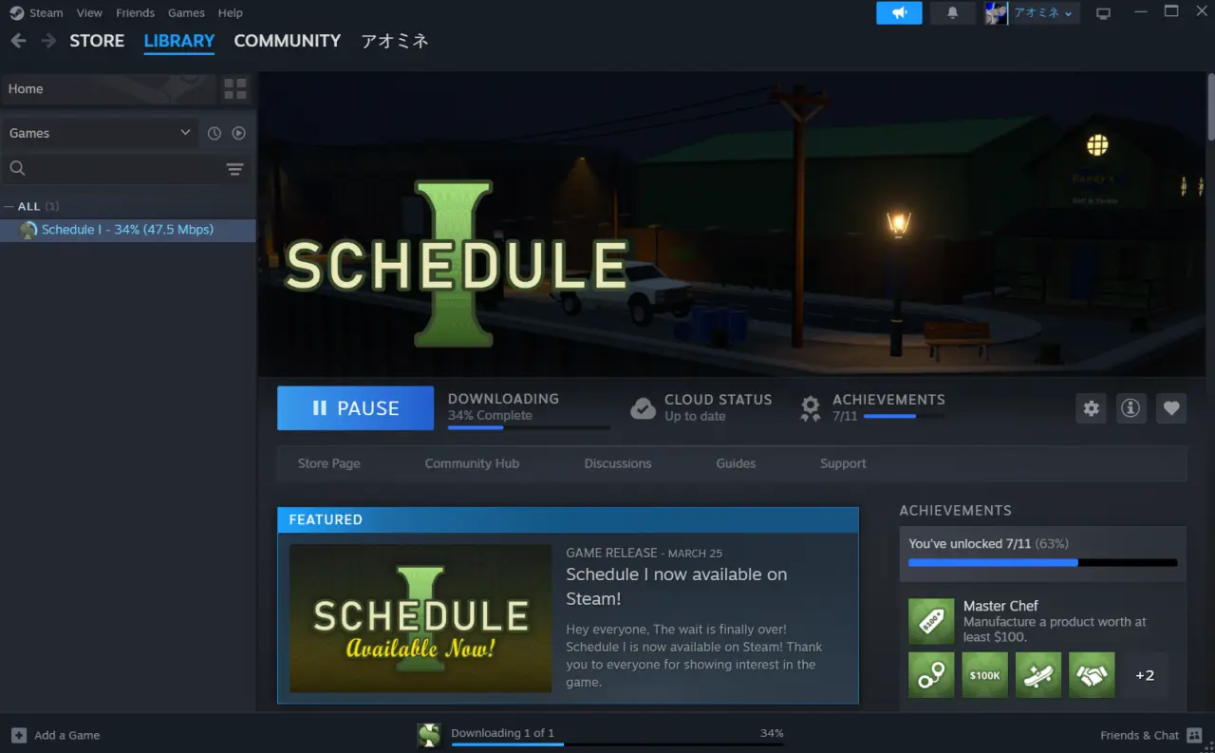Switch library to grid collections view
The height and width of the screenshot is (753, 1215).
coord(235,89)
